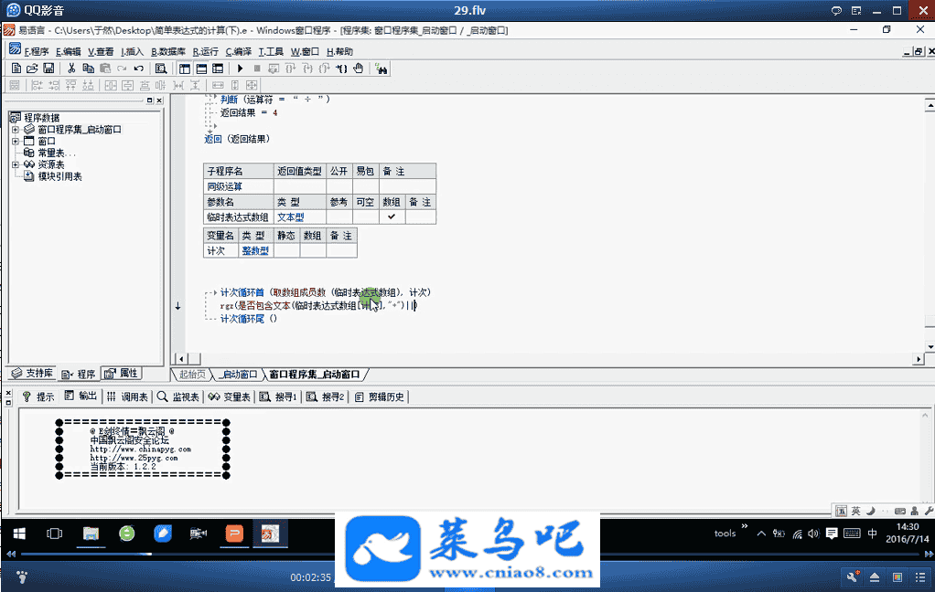
Task: Open the 运行 menu
Action: click(x=205, y=52)
